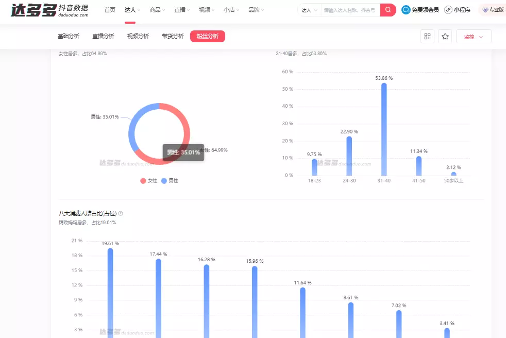The width and height of the screenshot is (506, 338).
Task: Click the red search magnifier button
Action: (388, 10)
